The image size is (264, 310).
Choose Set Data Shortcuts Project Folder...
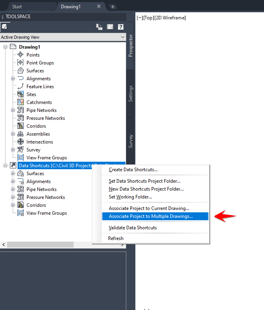point(156,181)
